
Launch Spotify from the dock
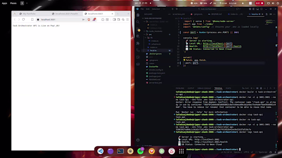[140, 151]
